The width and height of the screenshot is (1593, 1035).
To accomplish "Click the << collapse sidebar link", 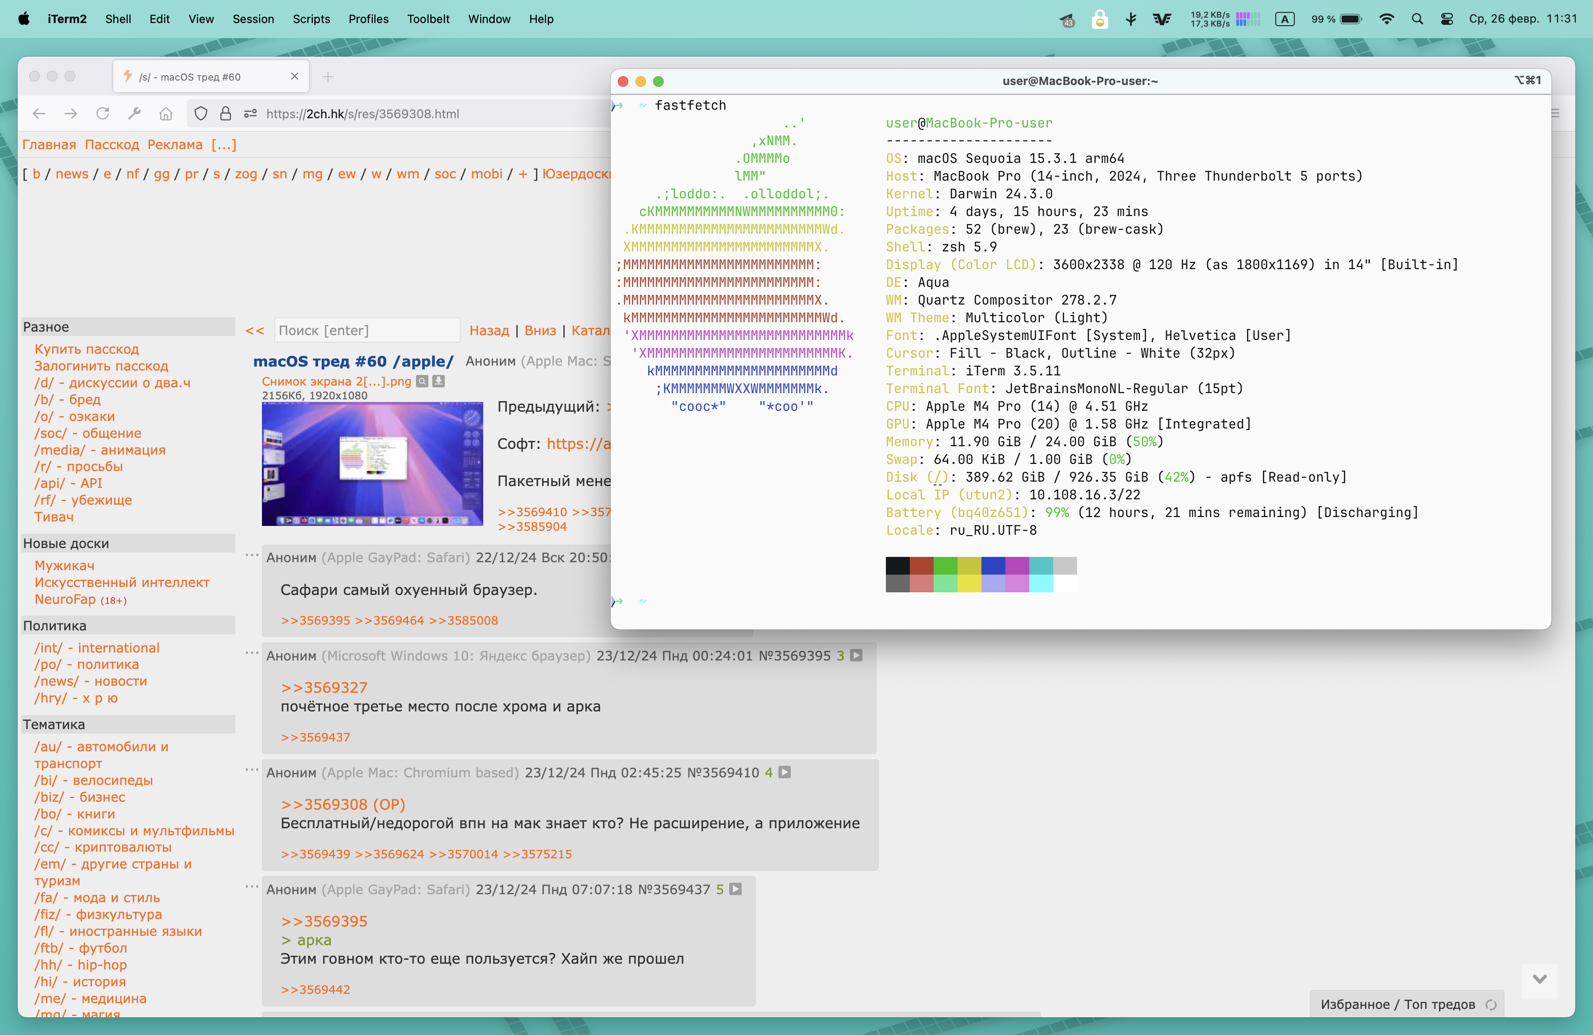I will [254, 331].
